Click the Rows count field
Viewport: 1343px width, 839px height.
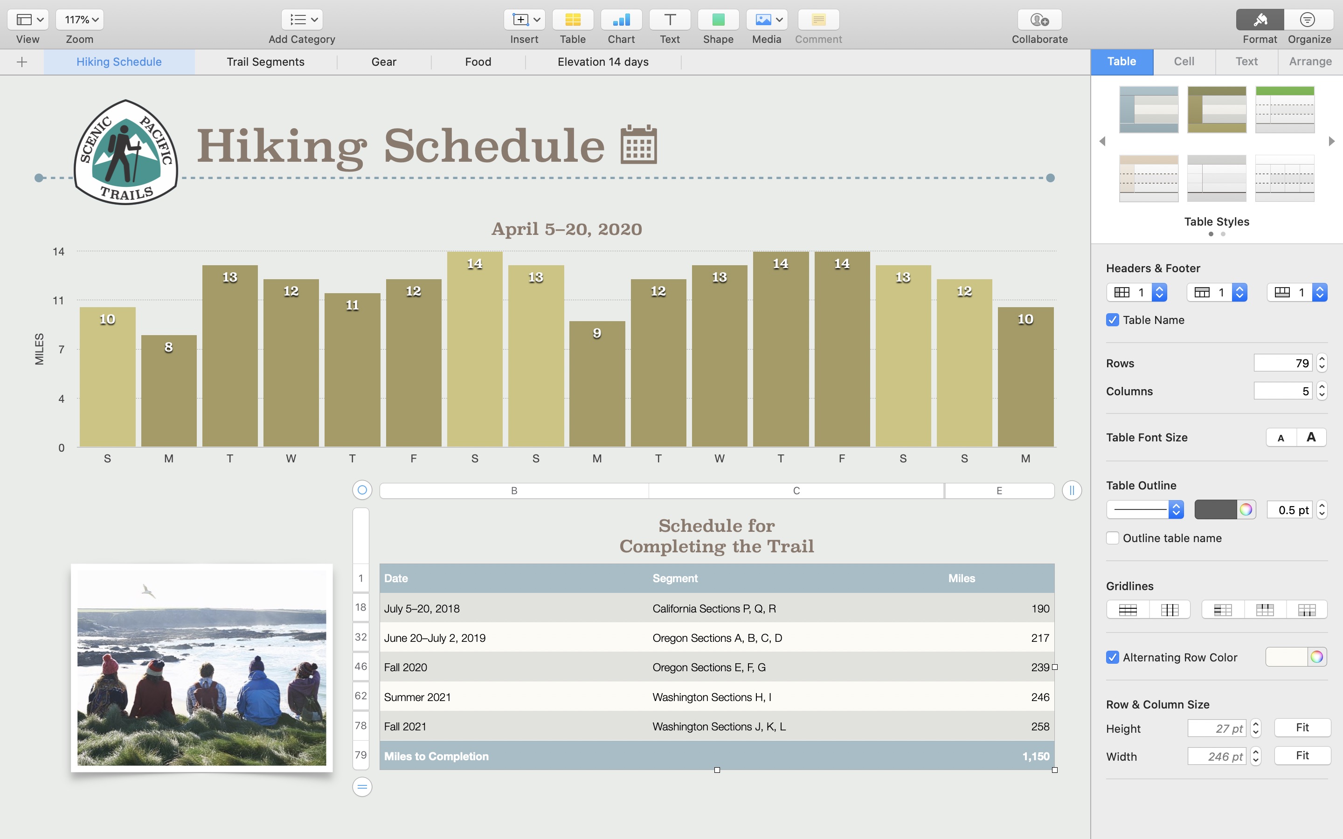[x=1282, y=363]
